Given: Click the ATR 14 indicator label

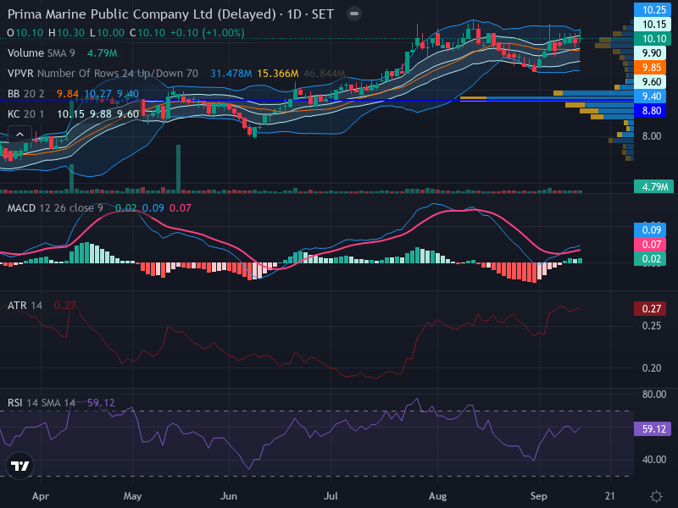Looking at the screenshot, I should point(25,306).
